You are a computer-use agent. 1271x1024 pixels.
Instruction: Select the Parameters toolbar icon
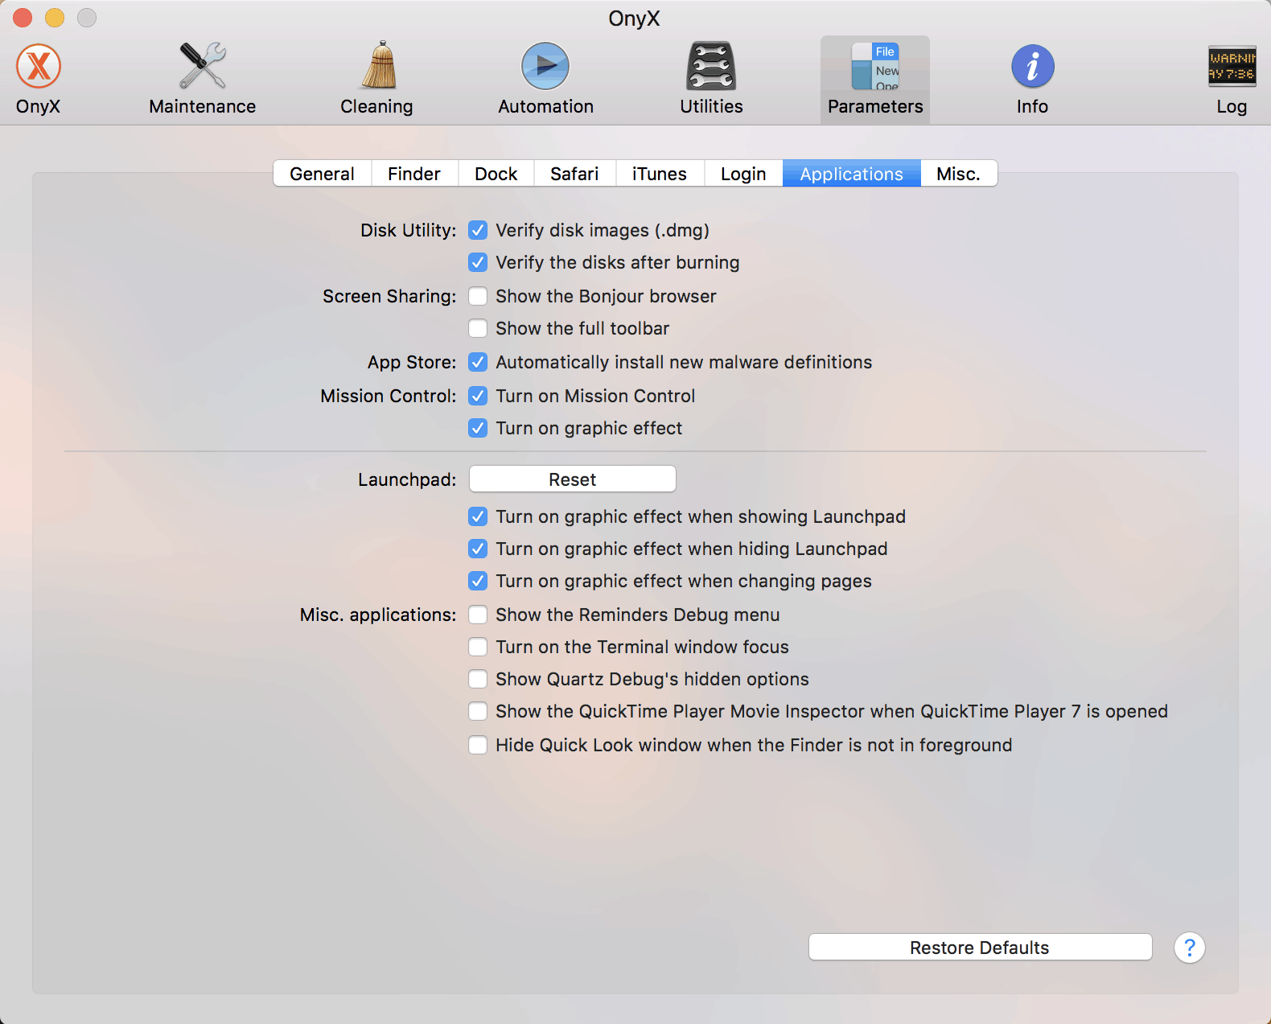(875, 79)
